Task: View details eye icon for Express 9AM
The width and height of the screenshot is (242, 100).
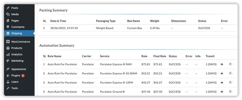Action: 222,64
